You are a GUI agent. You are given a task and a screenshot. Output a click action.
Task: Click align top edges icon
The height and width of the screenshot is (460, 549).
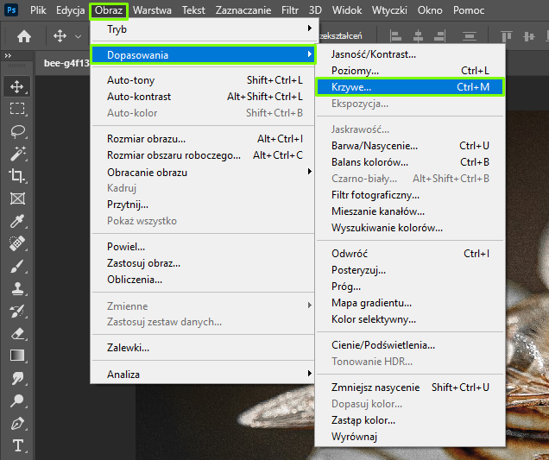coord(507,36)
